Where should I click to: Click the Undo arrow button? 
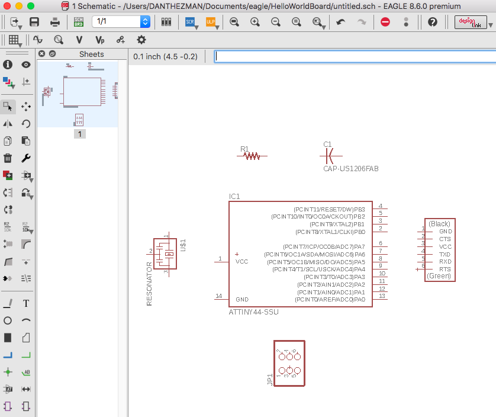(x=341, y=22)
